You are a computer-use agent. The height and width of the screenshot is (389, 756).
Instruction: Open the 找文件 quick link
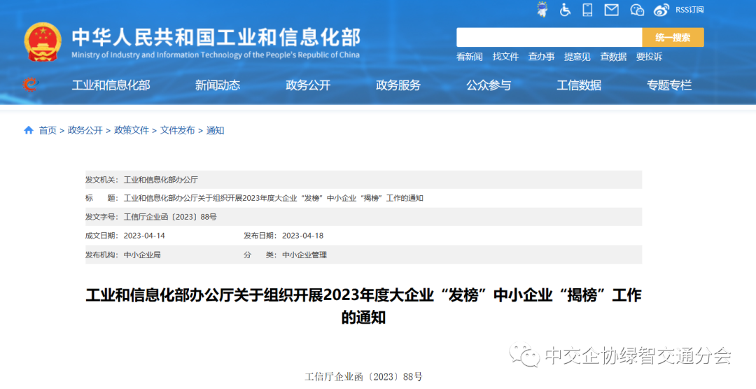point(505,57)
